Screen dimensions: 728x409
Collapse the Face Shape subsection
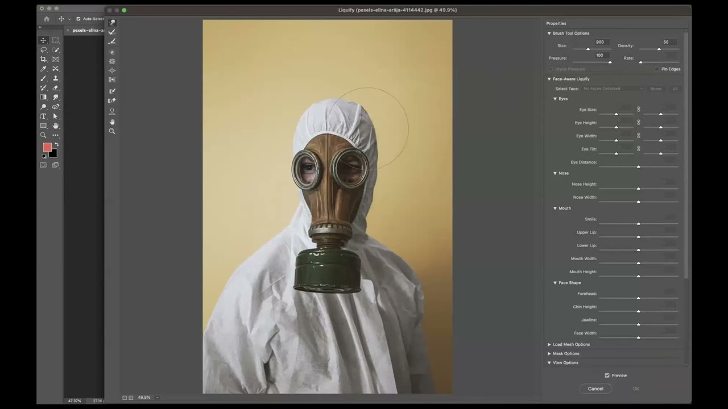click(555, 283)
